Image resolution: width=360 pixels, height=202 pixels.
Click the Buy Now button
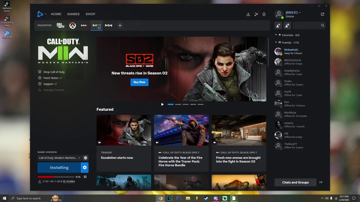(139, 82)
